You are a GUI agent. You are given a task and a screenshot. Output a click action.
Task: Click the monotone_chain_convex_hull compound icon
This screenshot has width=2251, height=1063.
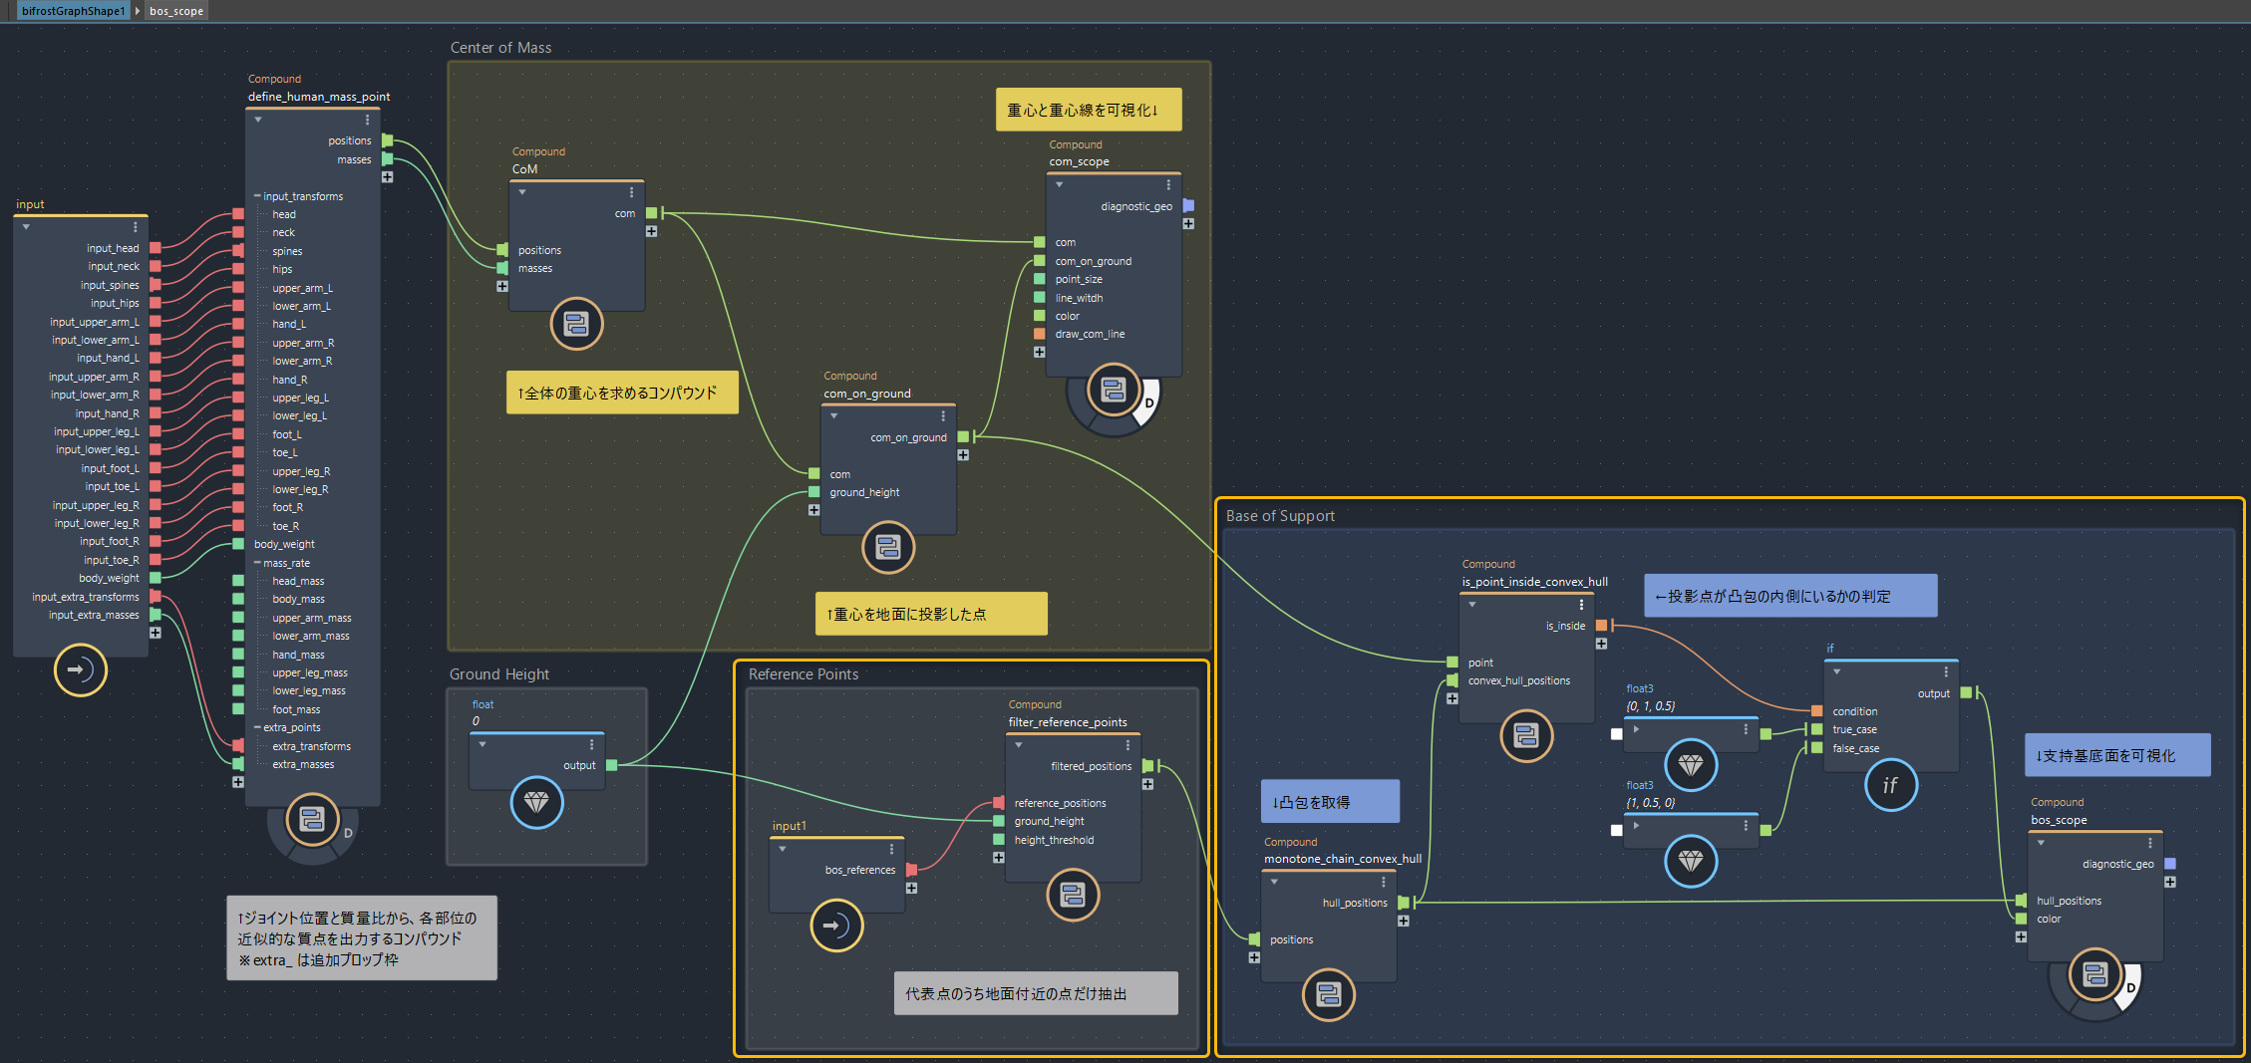click(1328, 993)
